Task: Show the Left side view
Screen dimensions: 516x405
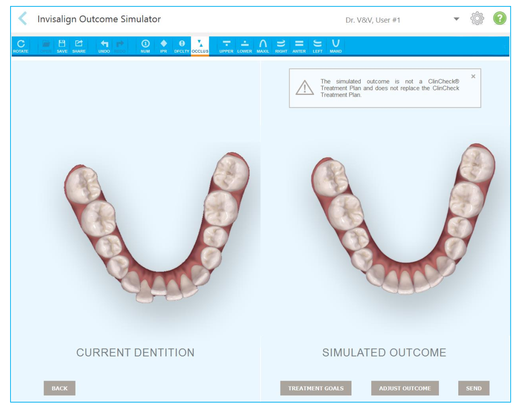Action: click(318, 46)
